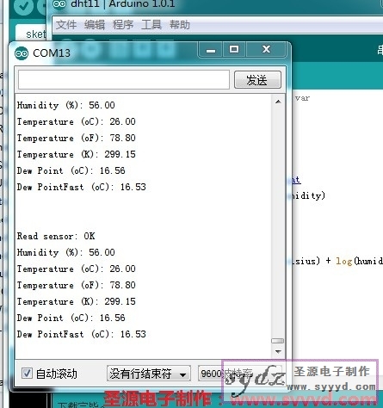The image size is (383, 408).
Task: Close the COM13 serial monitor window
Action: [x=266, y=50]
